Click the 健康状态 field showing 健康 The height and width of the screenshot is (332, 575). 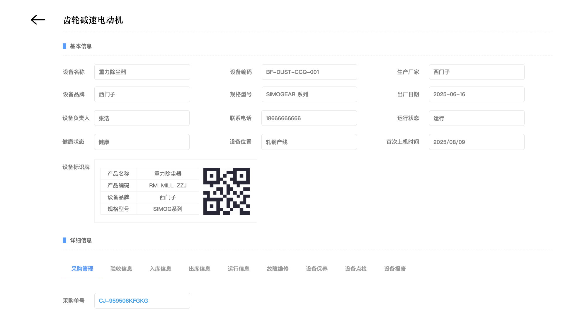tap(142, 142)
